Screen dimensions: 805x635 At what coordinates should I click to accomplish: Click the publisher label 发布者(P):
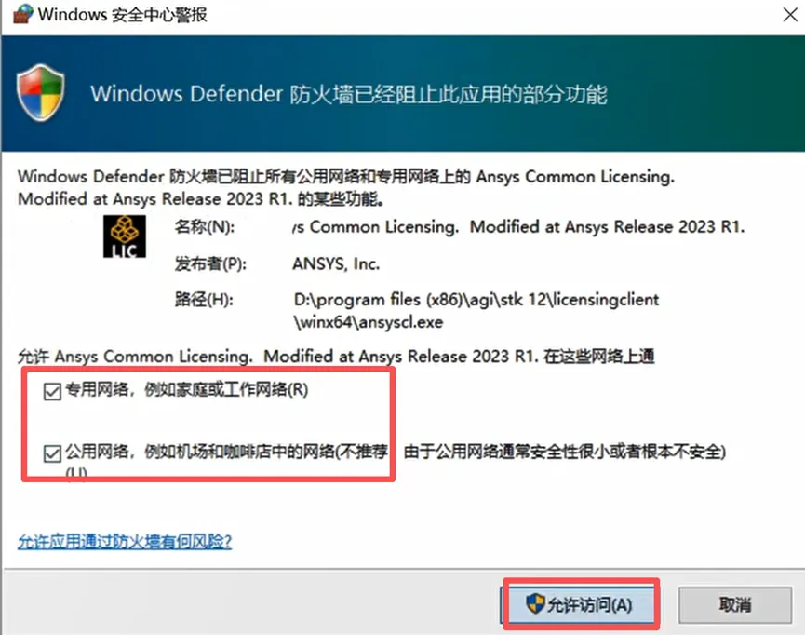[x=210, y=264]
